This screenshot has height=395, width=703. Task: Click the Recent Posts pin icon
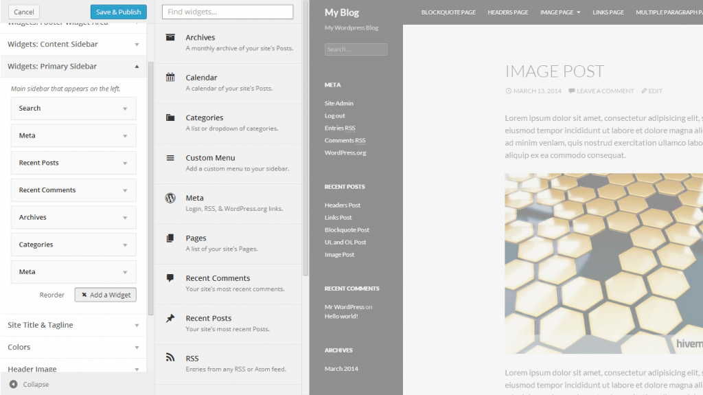coord(170,318)
